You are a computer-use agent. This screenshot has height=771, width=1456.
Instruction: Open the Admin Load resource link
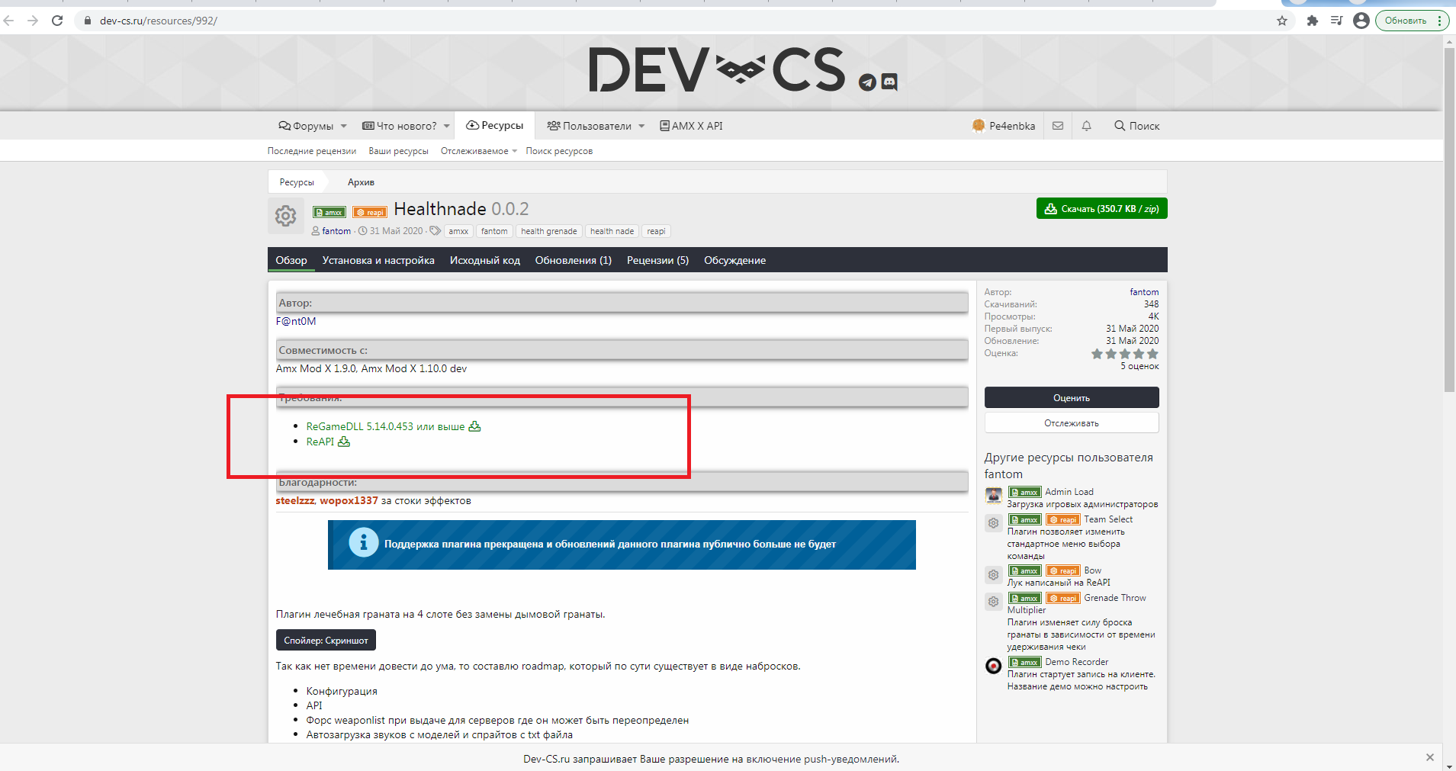[1069, 492]
